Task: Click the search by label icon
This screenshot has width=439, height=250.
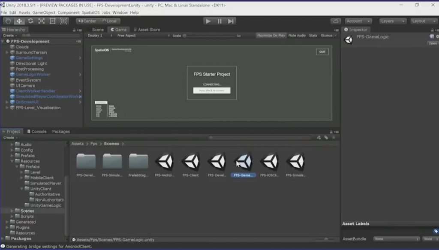Action: 326,138
